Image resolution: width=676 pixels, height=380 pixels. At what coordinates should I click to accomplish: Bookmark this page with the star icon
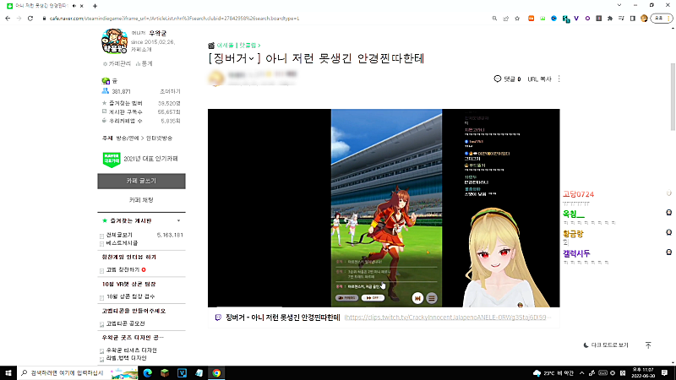pyautogui.click(x=517, y=19)
